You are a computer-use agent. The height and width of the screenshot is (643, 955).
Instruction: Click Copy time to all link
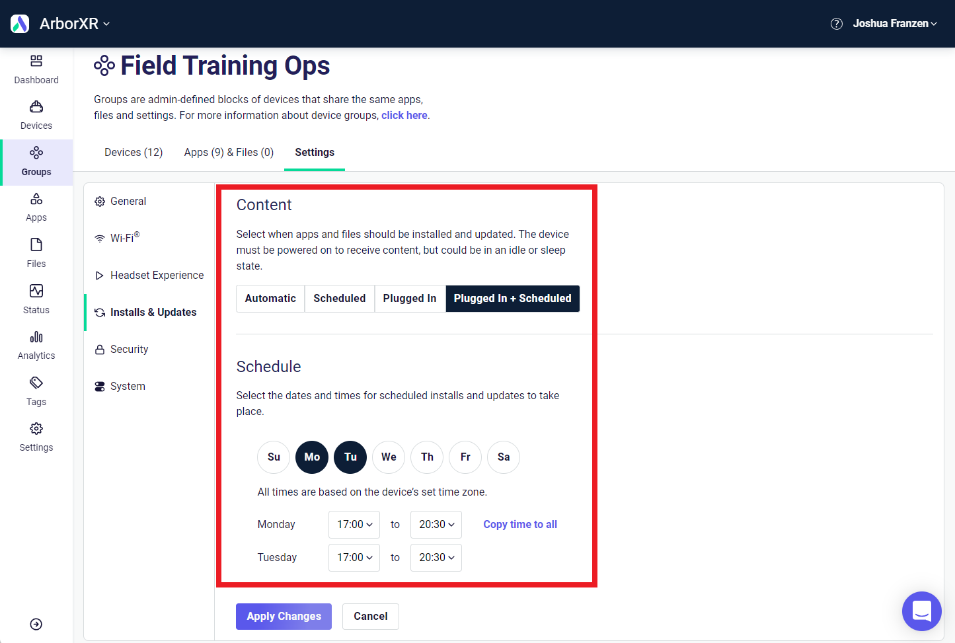click(x=520, y=524)
